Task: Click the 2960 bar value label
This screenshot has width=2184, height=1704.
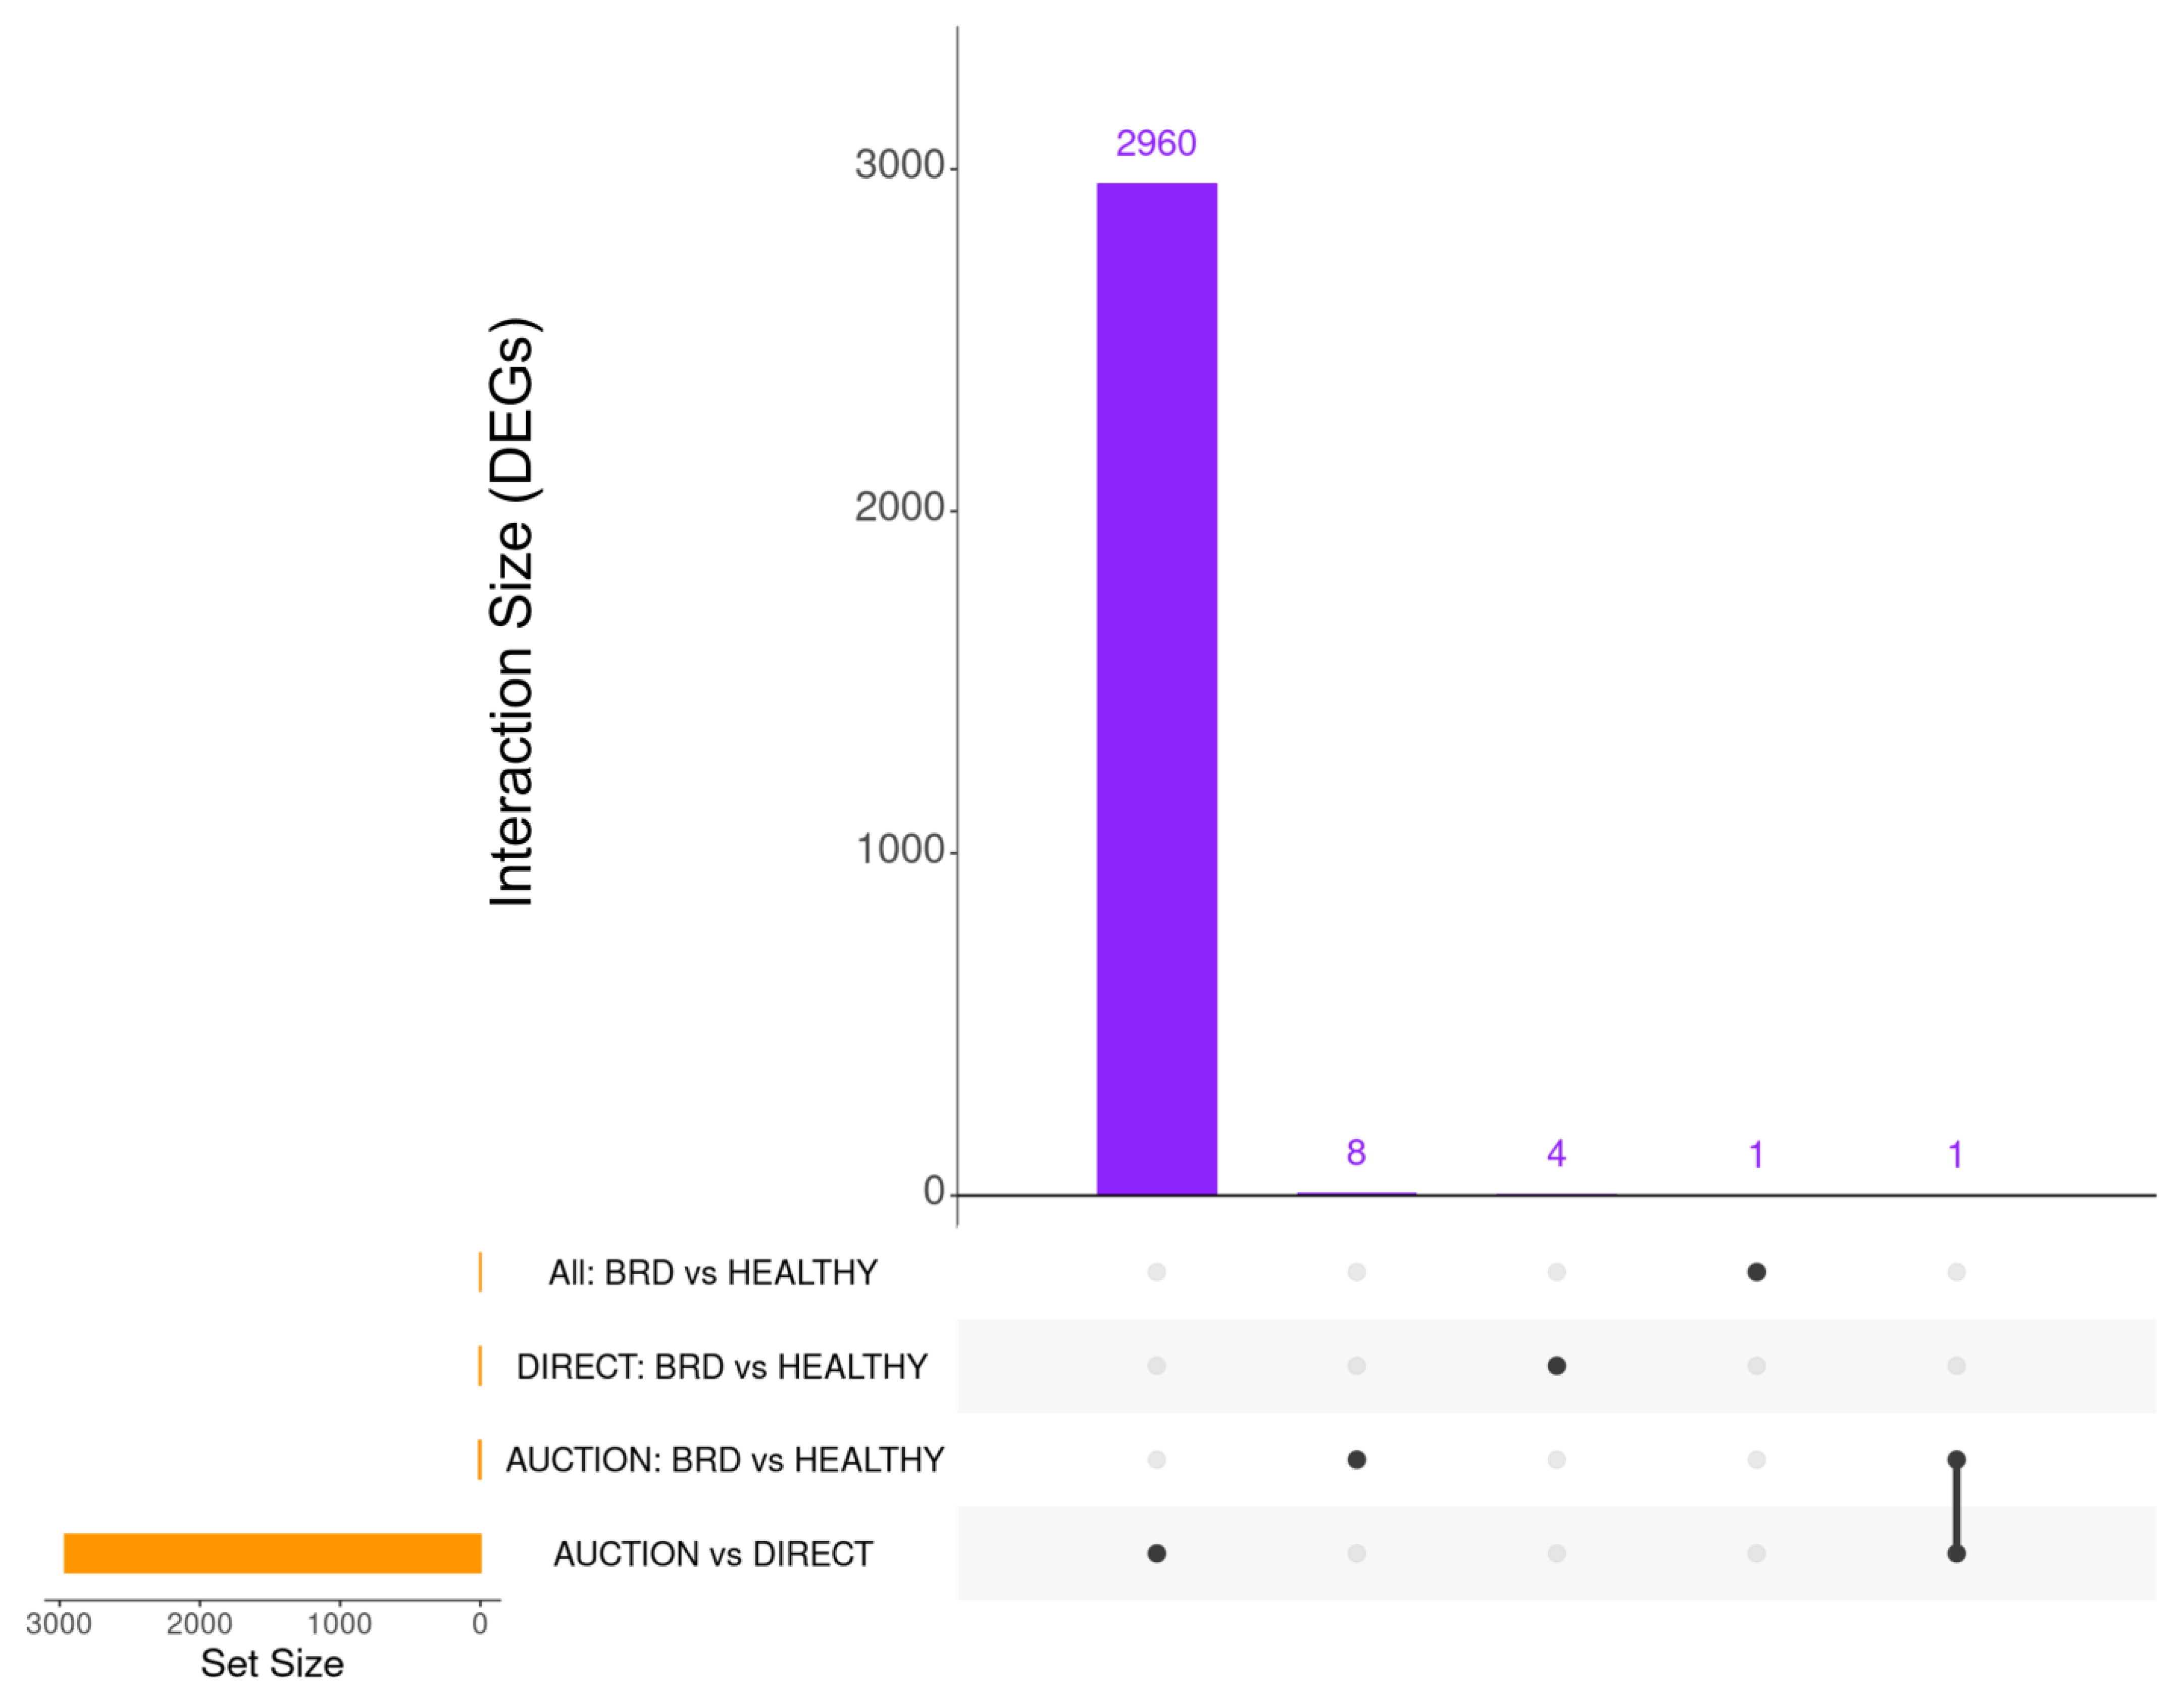Action: (1156, 143)
